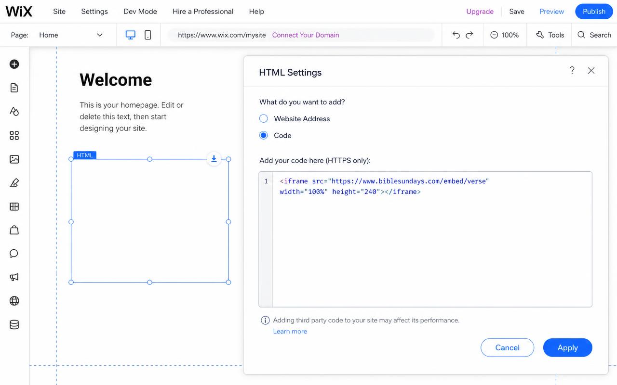Open HTML Settings help question mark

(572, 71)
